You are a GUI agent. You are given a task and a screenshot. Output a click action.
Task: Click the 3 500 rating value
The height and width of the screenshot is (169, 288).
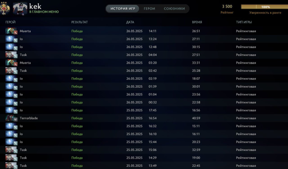coord(227,6)
